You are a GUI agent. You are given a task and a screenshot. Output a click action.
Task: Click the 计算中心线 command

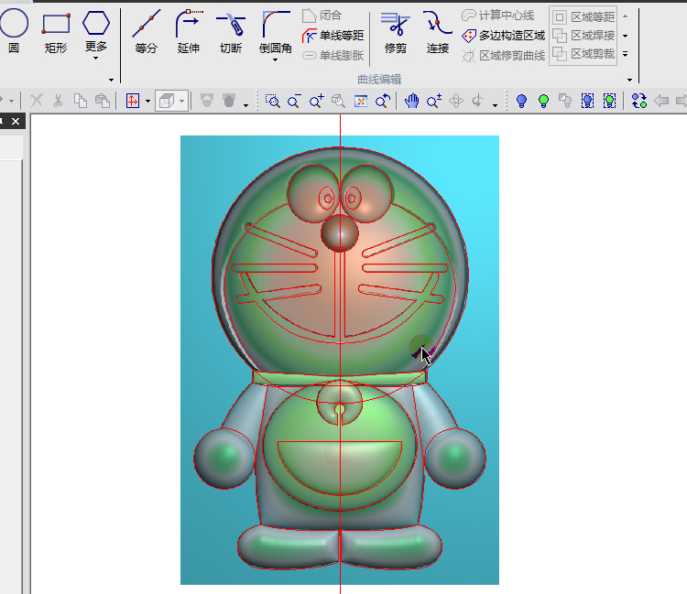pyautogui.click(x=497, y=16)
